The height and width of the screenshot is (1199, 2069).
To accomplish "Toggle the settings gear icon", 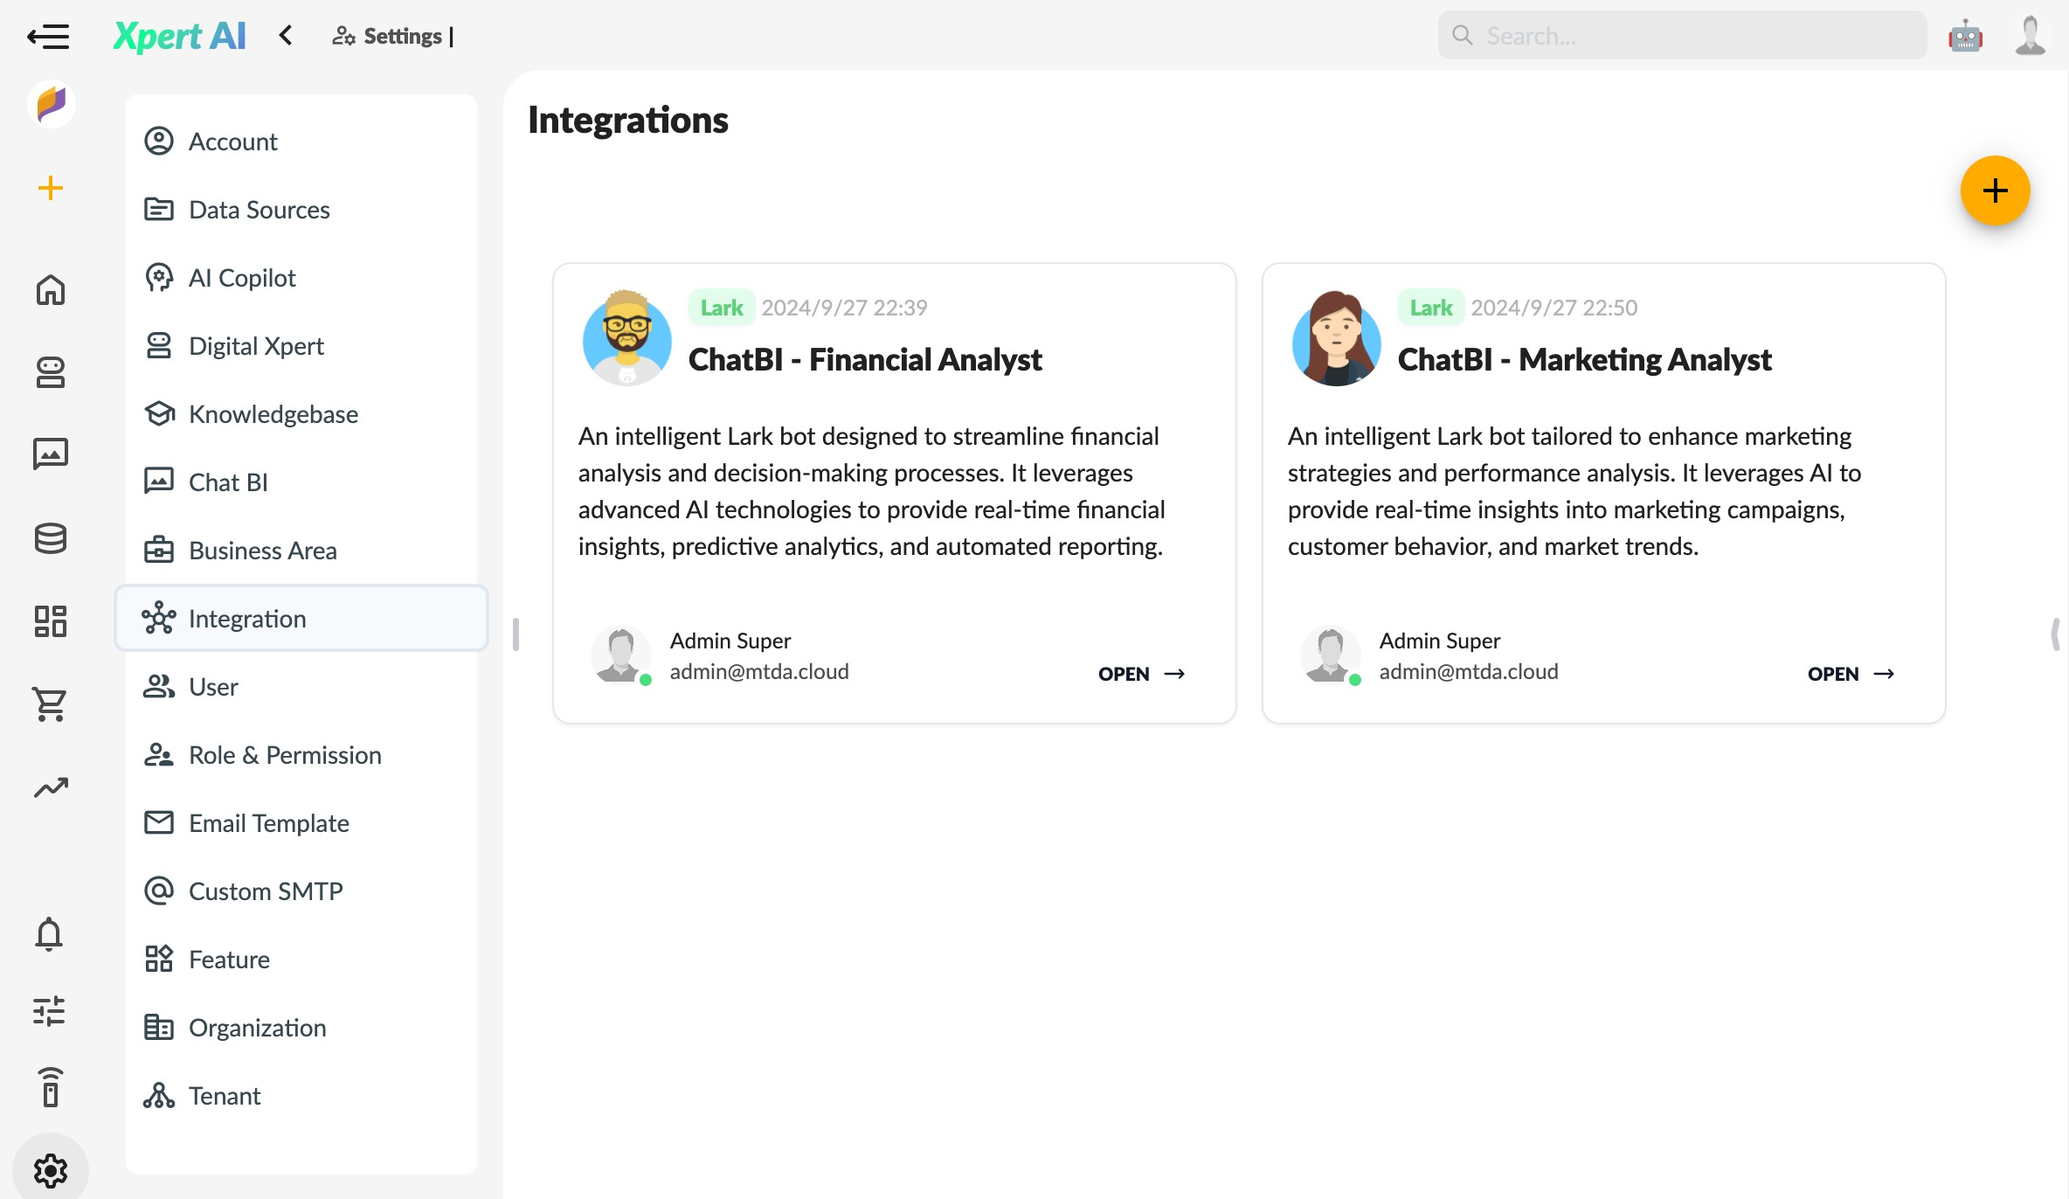I will [49, 1169].
